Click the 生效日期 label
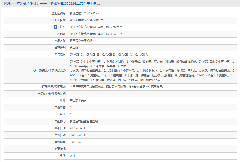The width and height of the screenshot is (240, 162). click(x=60, y=135)
